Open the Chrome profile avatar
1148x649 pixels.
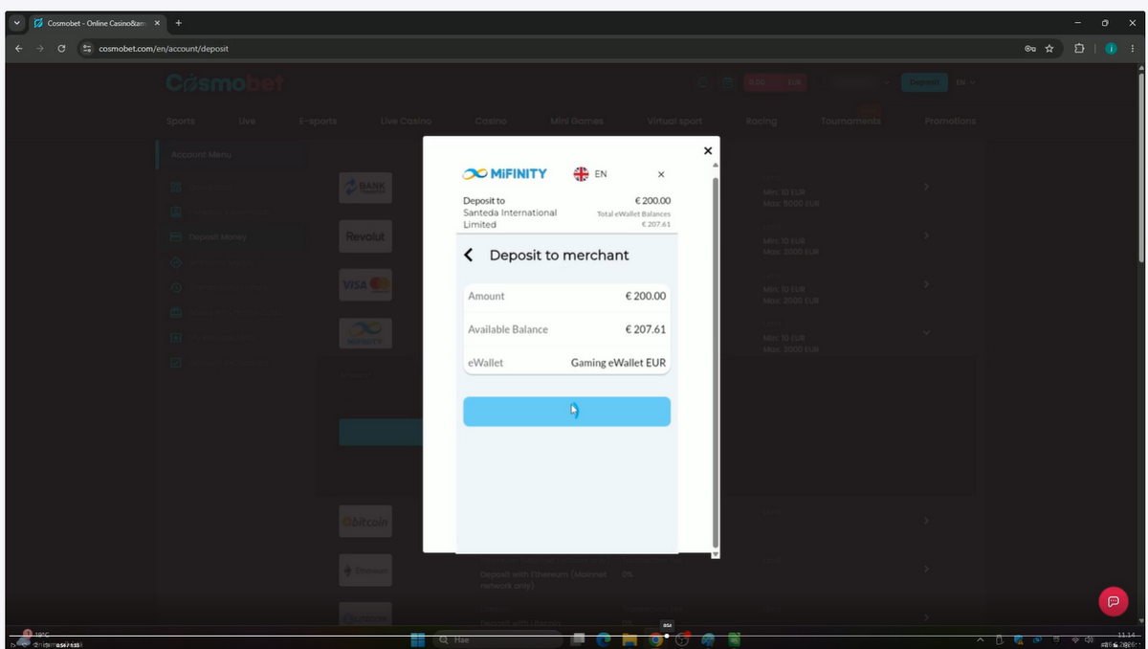click(x=1111, y=48)
